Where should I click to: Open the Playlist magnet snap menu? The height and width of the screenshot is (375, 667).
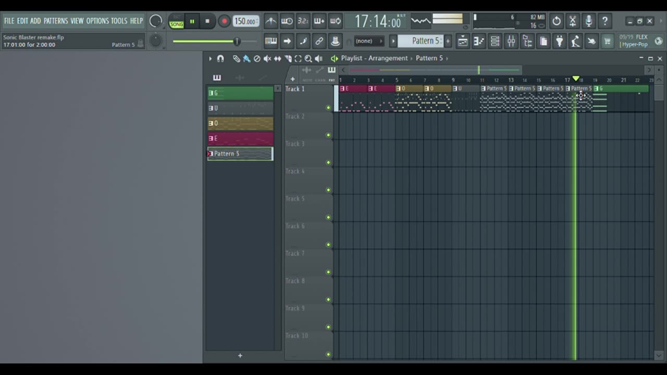click(x=220, y=59)
